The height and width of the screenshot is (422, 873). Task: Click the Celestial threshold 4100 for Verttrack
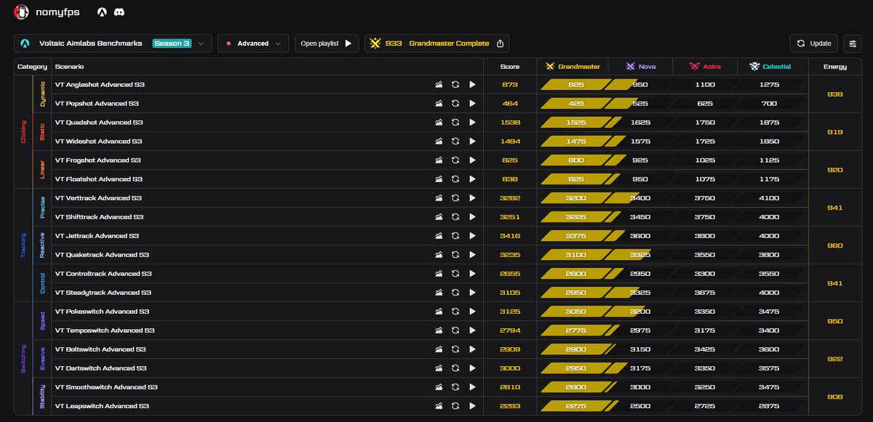point(769,198)
